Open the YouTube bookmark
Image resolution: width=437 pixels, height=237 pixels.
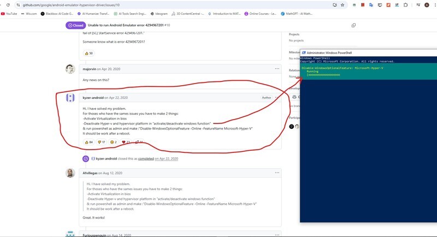coord(9,14)
